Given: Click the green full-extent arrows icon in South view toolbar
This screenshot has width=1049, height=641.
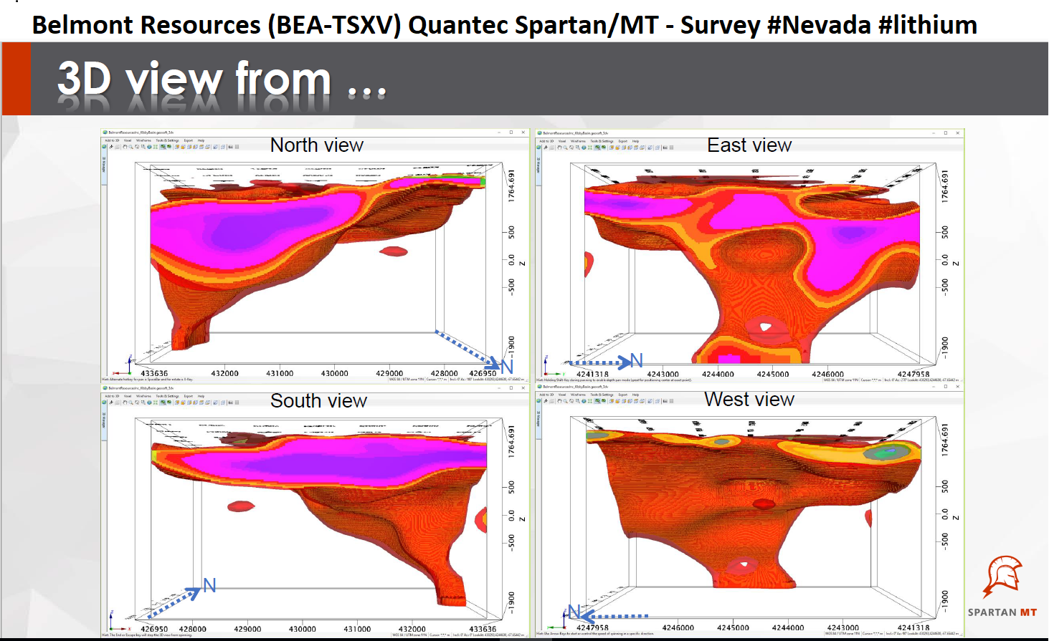Looking at the screenshot, I should coord(155,403).
